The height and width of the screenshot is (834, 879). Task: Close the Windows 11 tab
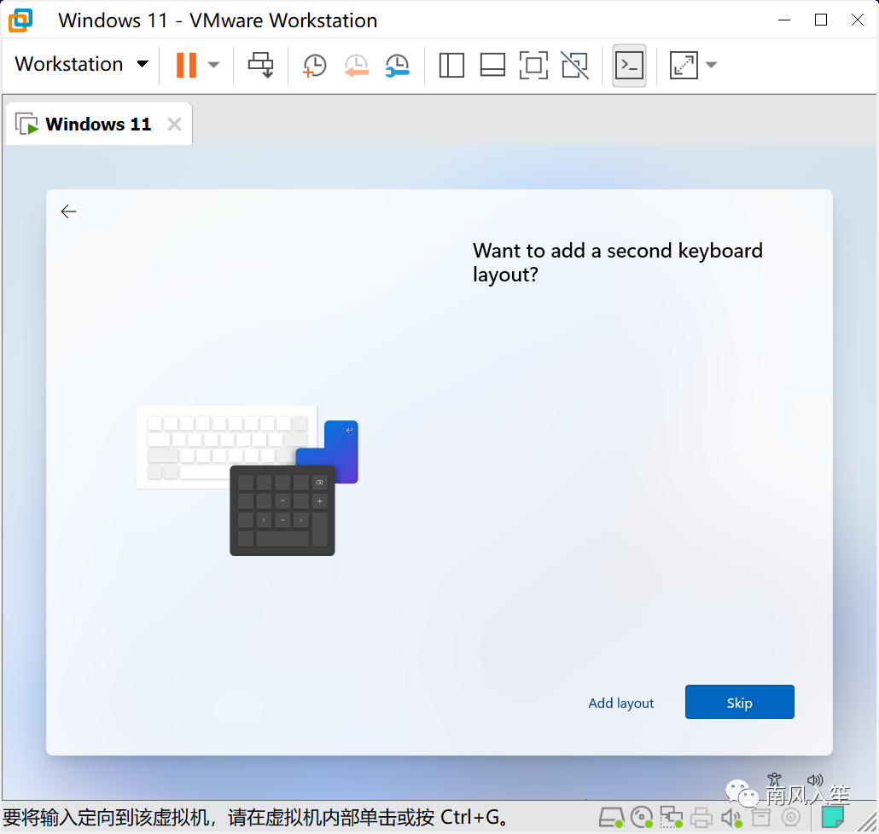(x=174, y=124)
